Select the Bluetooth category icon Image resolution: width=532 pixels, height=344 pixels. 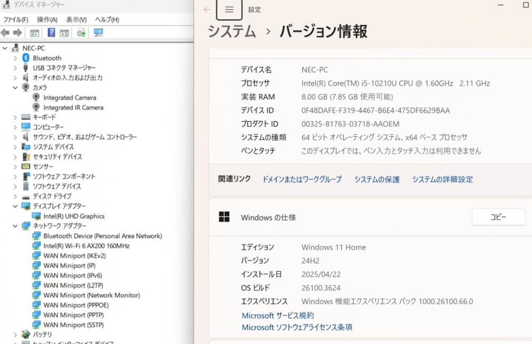[x=26, y=58]
